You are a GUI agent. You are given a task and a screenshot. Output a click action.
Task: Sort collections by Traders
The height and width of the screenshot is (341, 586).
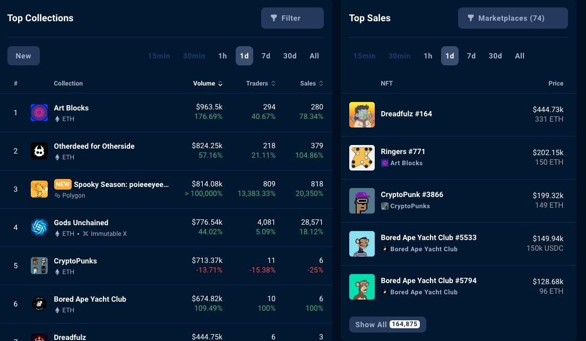point(261,83)
